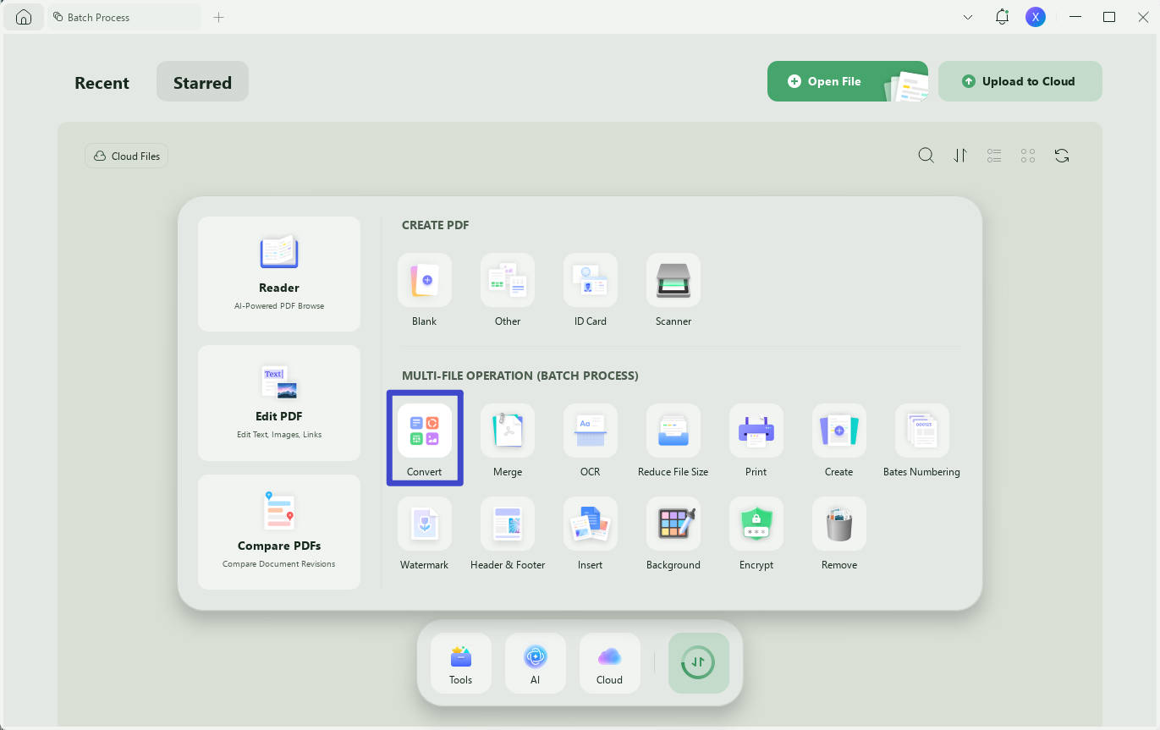The height and width of the screenshot is (730, 1160).
Task: Switch to list view
Action: (x=994, y=156)
